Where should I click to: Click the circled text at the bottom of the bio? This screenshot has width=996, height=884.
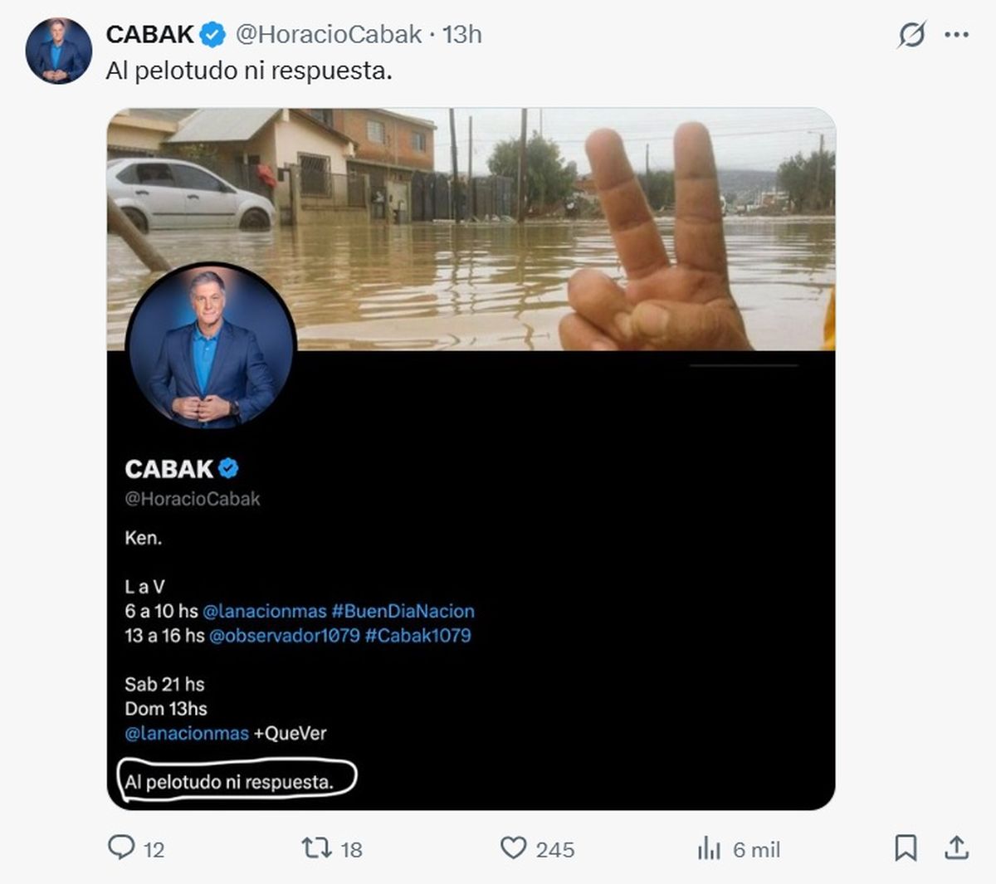(x=229, y=782)
